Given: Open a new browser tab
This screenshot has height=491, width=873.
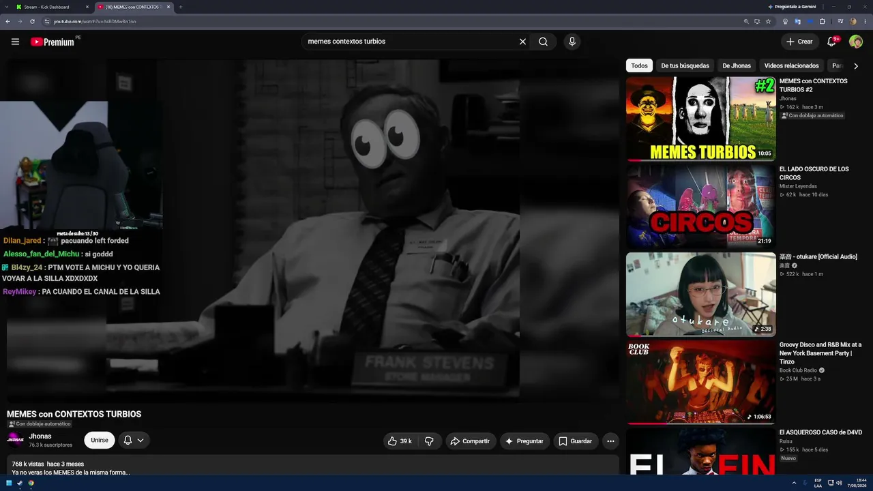Looking at the screenshot, I should (x=181, y=7).
